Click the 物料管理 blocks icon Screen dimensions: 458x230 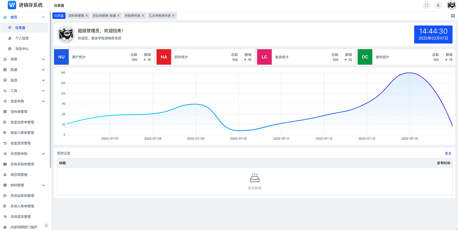click(x=5, y=185)
